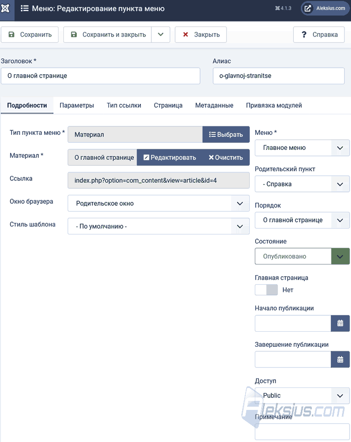Expand the Состояние dropdown
The width and height of the screenshot is (351, 442).
click(x=302, y=256)
